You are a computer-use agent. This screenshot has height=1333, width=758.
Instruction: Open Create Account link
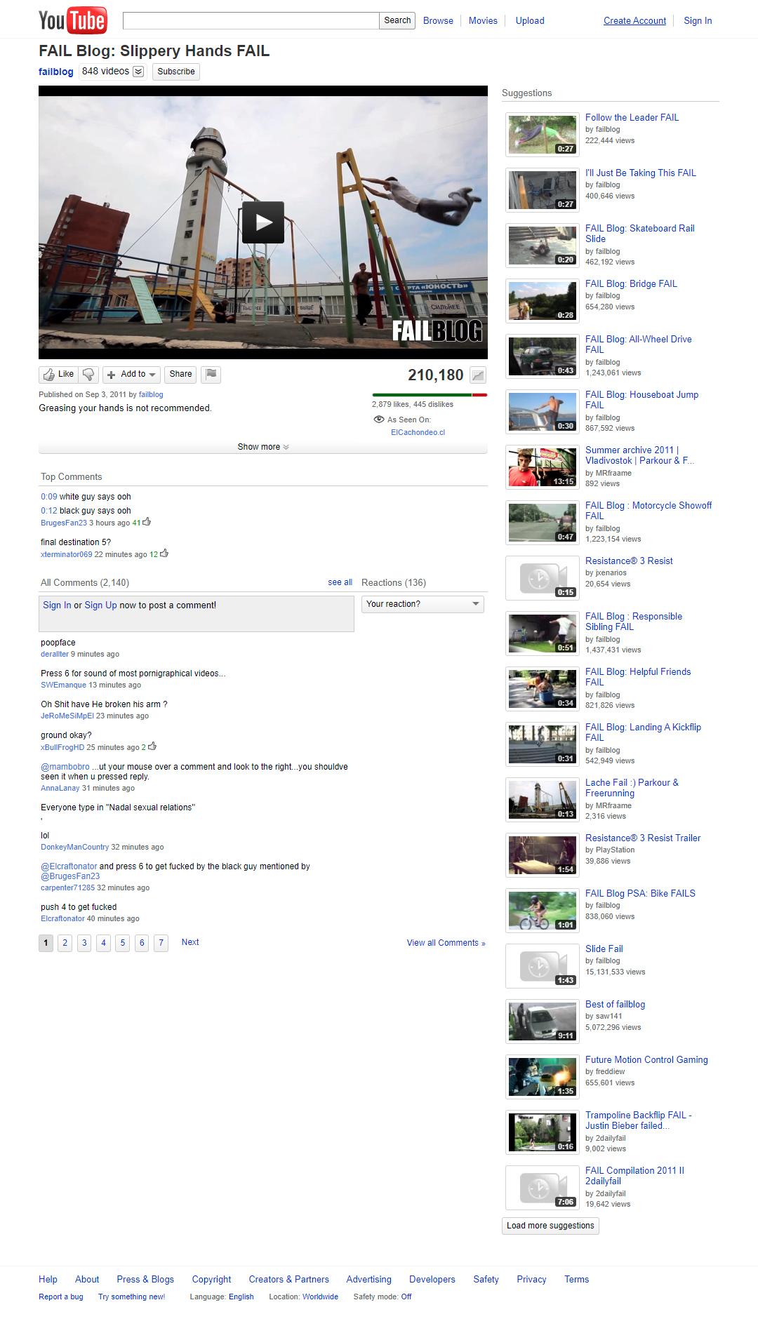[634, 20]
